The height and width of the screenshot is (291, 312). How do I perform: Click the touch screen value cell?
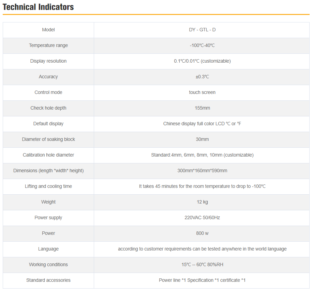point(202,93)
